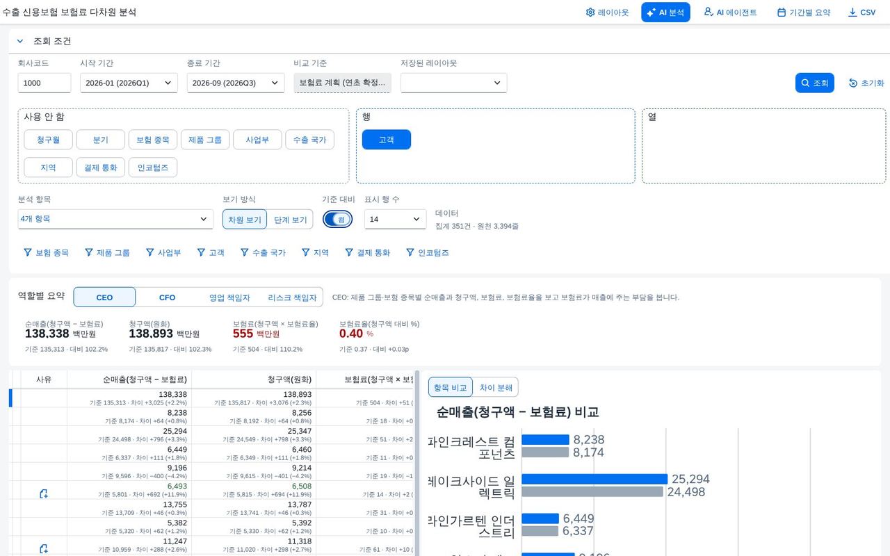Select the 항목 비교 chart tab

pyautogui.click(x=450, y=387)
